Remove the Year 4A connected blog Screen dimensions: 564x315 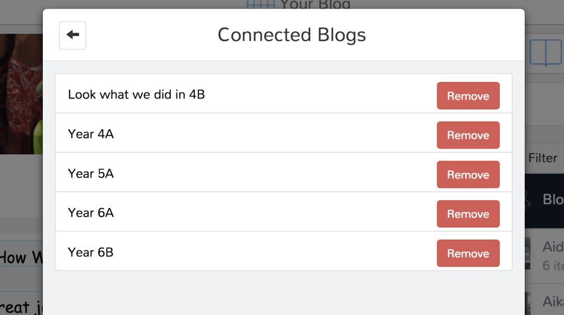pyautogui.click(x=468, y=135)
